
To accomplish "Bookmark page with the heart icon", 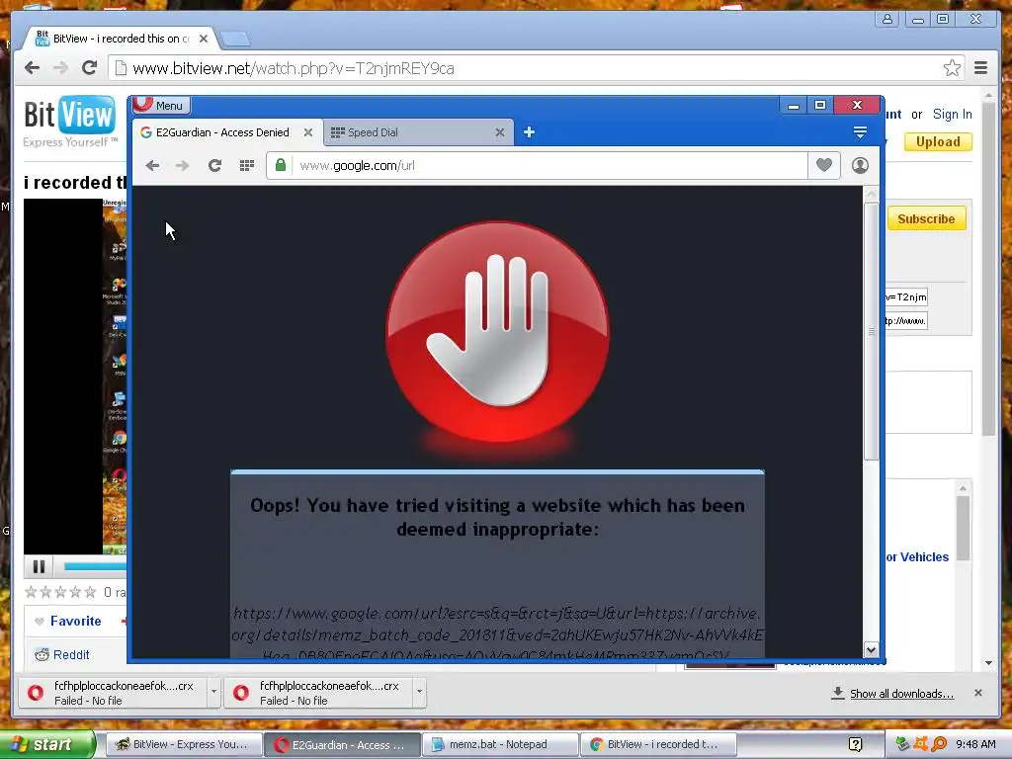I will [x=823, y=165].
